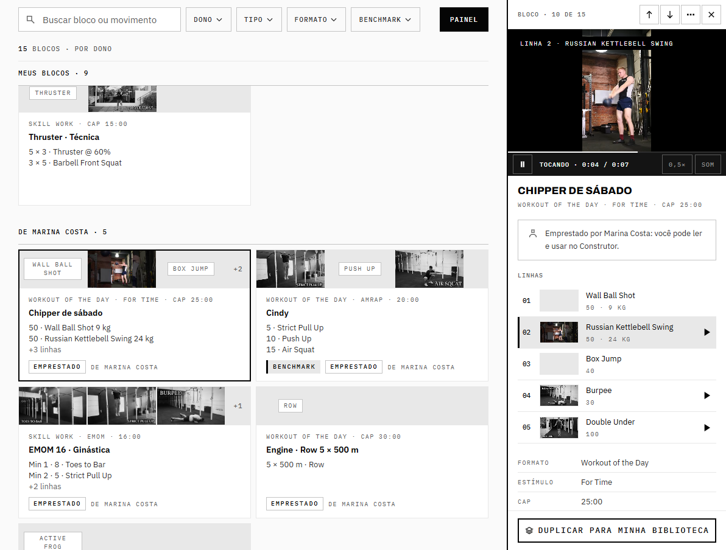Click EMPRESTADO badge on Engine Row block
The height and width of the screenshot is (550, 726).
click(294, 504)
